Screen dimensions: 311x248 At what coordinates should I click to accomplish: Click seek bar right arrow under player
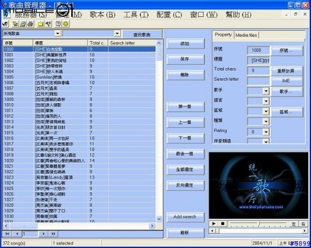pyautogui.click(x=305, y=231)
